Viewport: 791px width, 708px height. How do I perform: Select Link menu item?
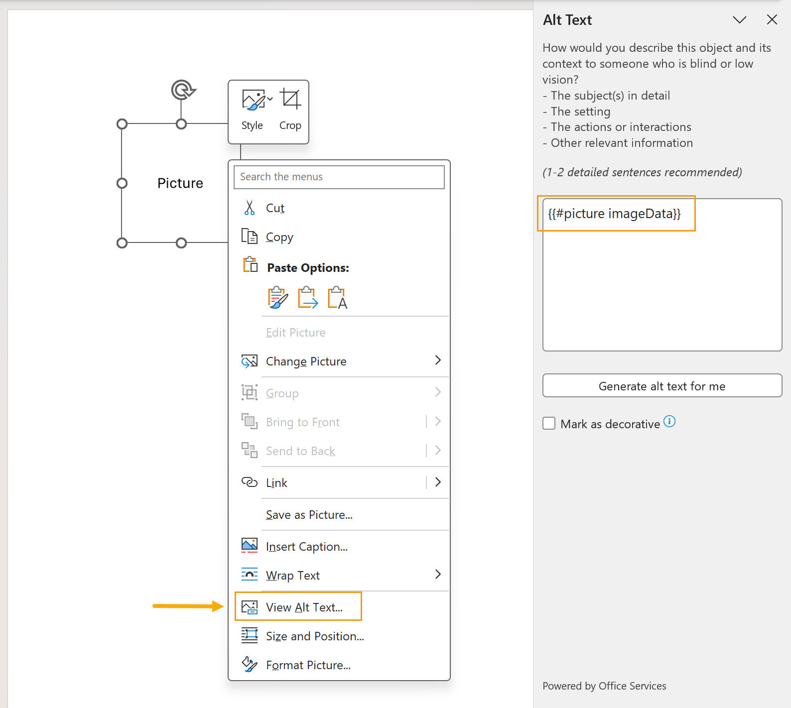point(339,483)
